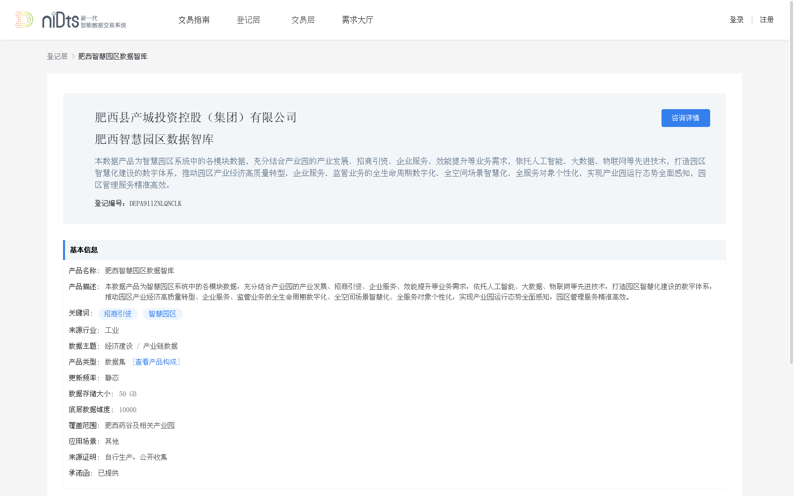Open the 查看产品构成 link

tap(156, 362)
